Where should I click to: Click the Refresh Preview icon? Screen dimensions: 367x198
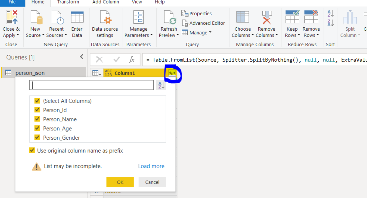[170, 17]
